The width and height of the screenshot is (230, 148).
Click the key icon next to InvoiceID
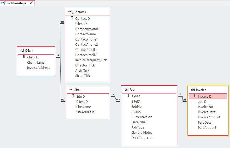195,96
